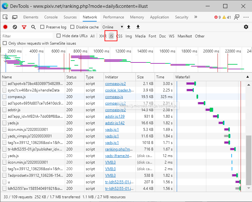Open compass.js initiator link of compass.js row
The image size is (252, 202).
click(x=114, y=97)
